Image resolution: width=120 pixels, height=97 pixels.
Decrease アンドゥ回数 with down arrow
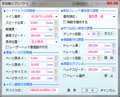click(x=99, y=35)
